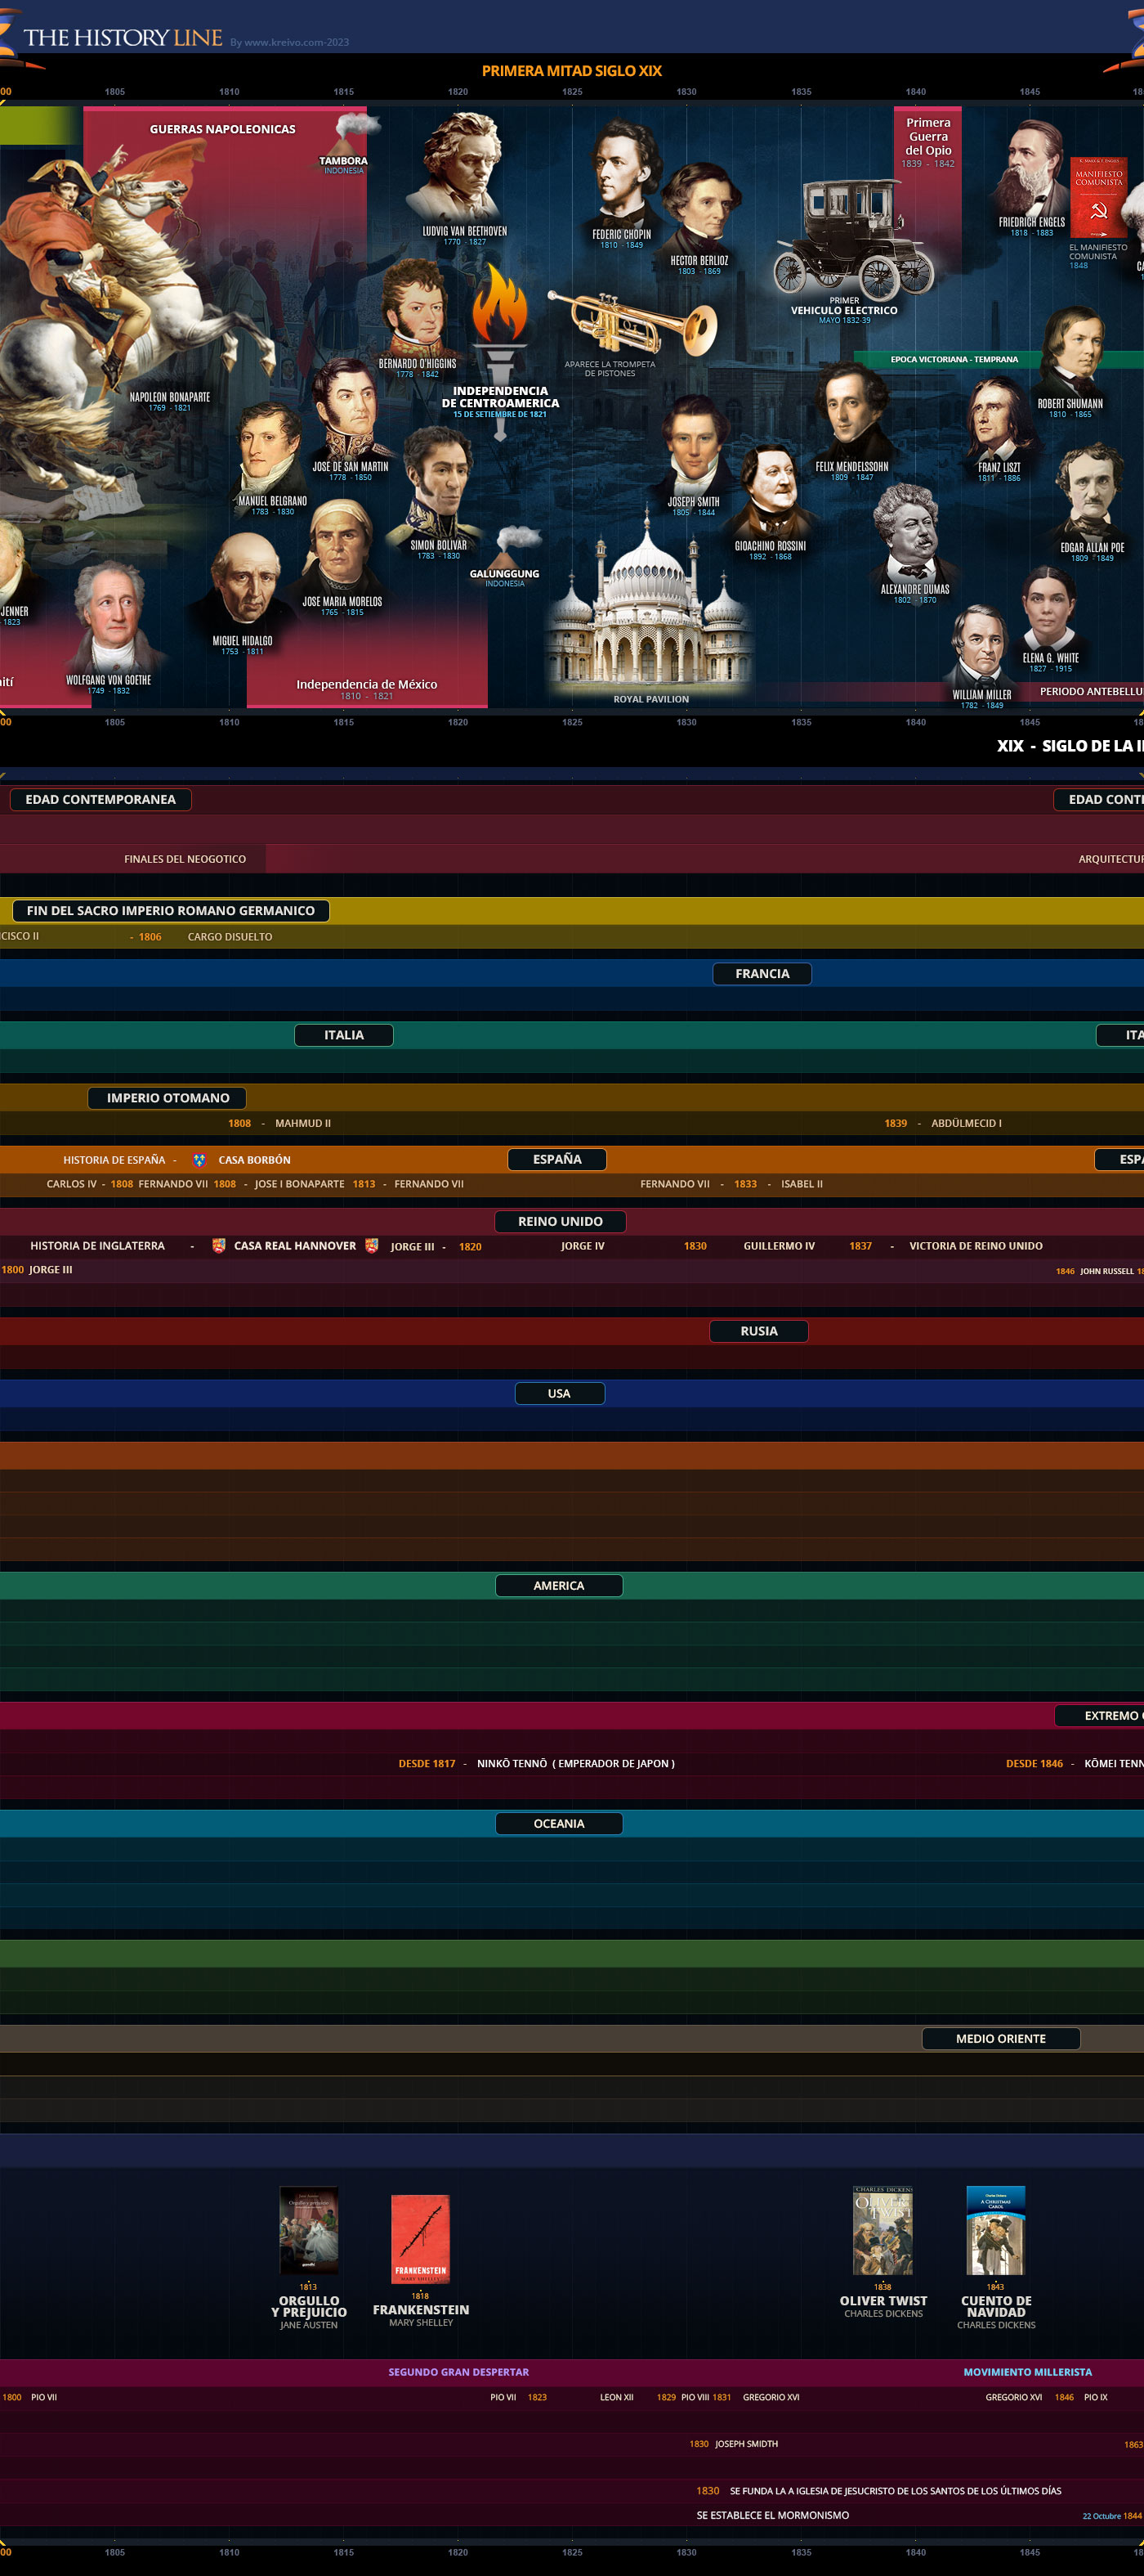1144x2576 pixels.
Task: Select the Hector Berlioz portrait
Action: [701, 208]
